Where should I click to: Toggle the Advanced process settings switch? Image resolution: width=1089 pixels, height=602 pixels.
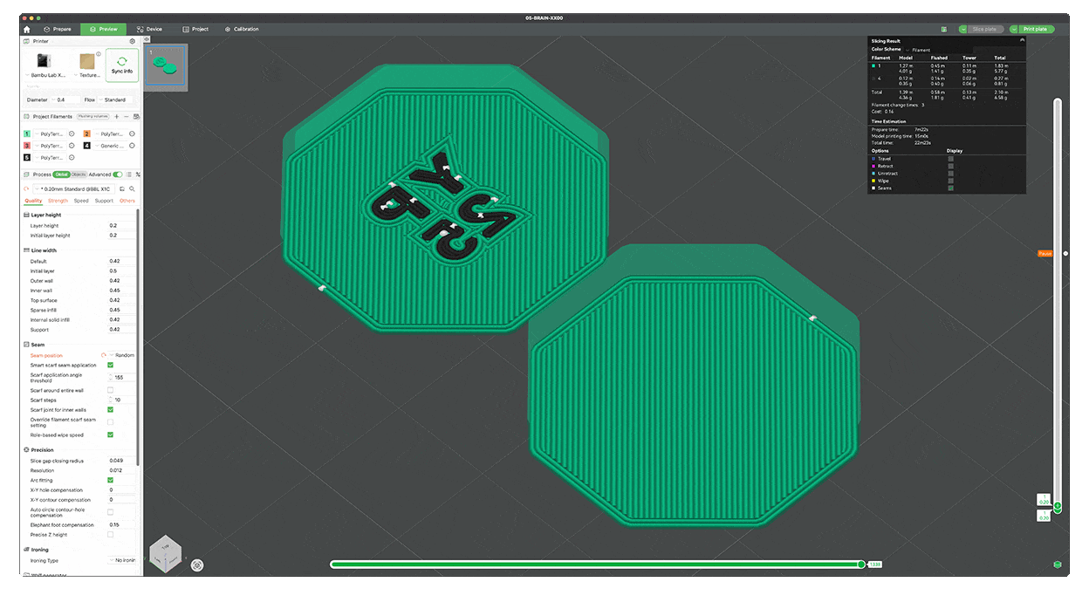(119, 174)
